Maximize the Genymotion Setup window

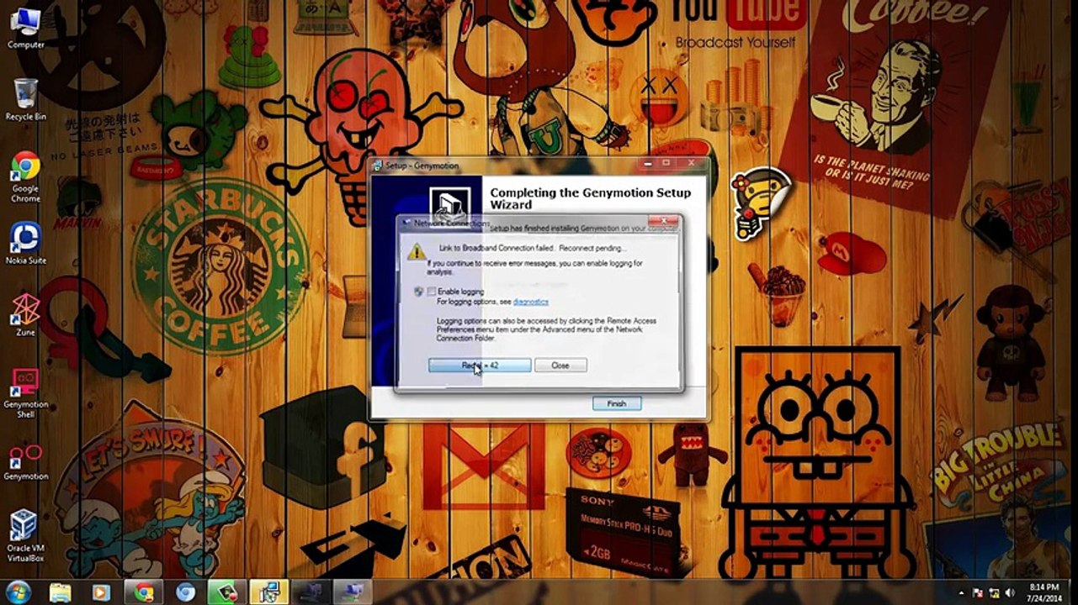pos(666,163)
